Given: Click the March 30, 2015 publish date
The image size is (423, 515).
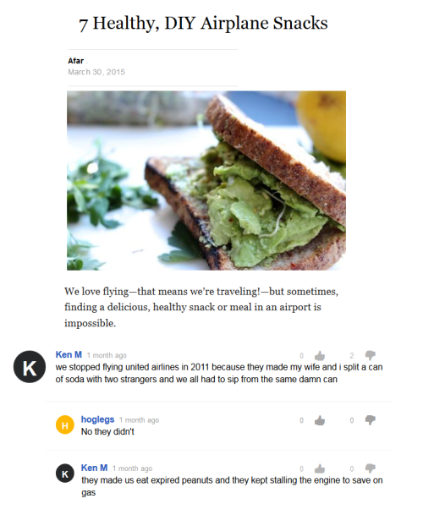Looking at the screenshot, I should point(96,72).
